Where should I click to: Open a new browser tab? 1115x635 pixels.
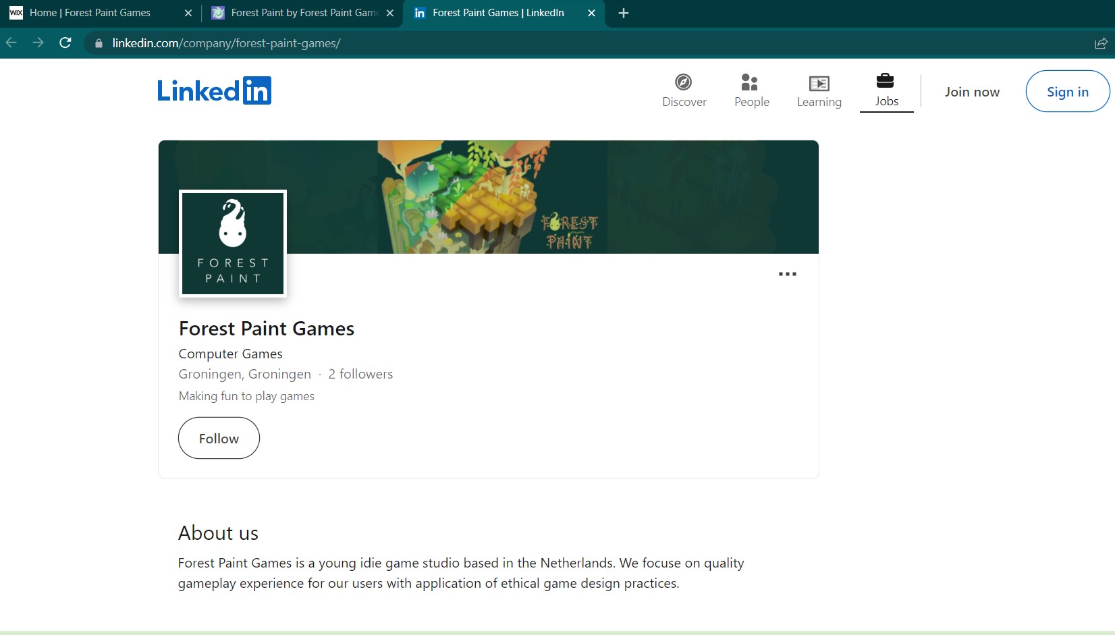[x=624, y=13]
